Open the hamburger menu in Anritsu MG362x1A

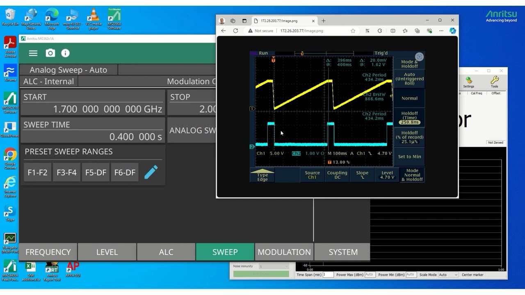[33, 53]
